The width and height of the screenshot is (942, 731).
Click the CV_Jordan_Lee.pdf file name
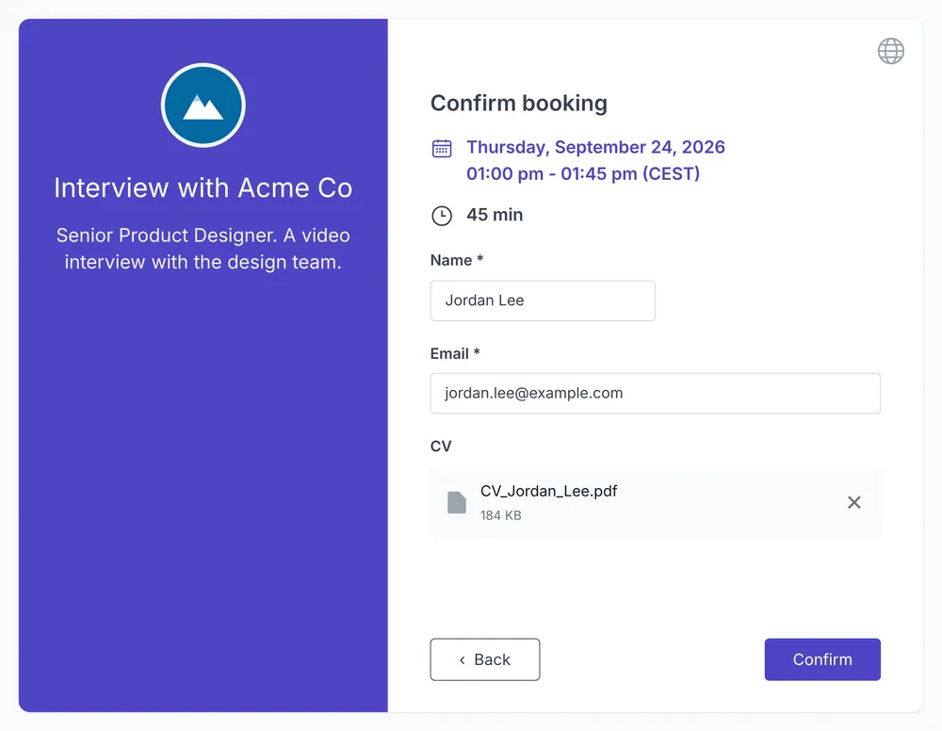548,492
